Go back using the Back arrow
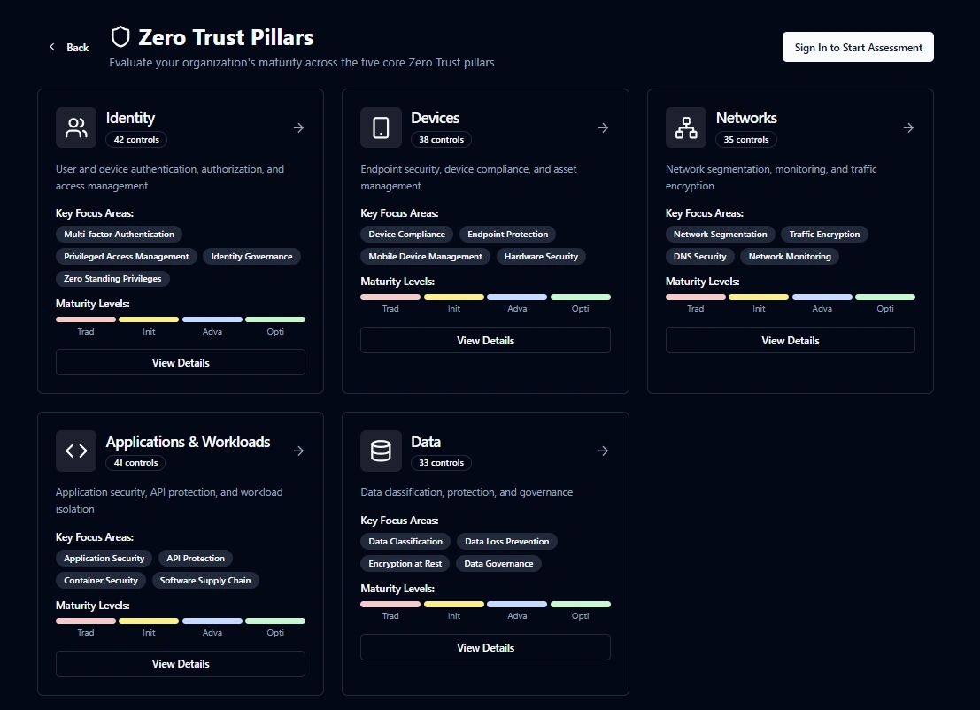The image size is (980, 710). tap(53, 47)
